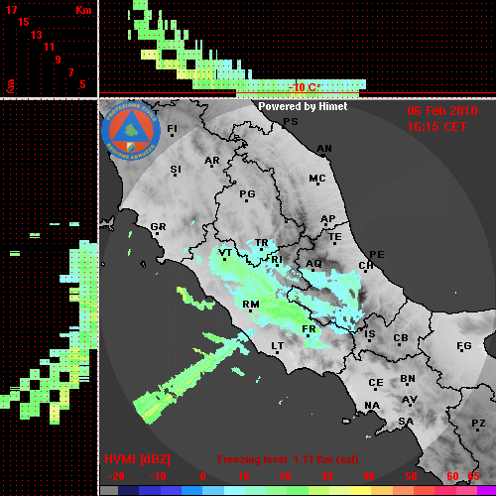This screenshot has height=496, width=496.
Task: Click the 13 km altitude label
Action: pos(37,35)
